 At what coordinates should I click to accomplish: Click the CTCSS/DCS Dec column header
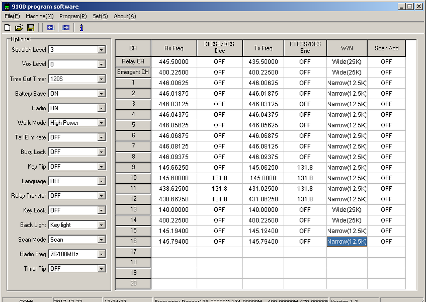(220, 48)
